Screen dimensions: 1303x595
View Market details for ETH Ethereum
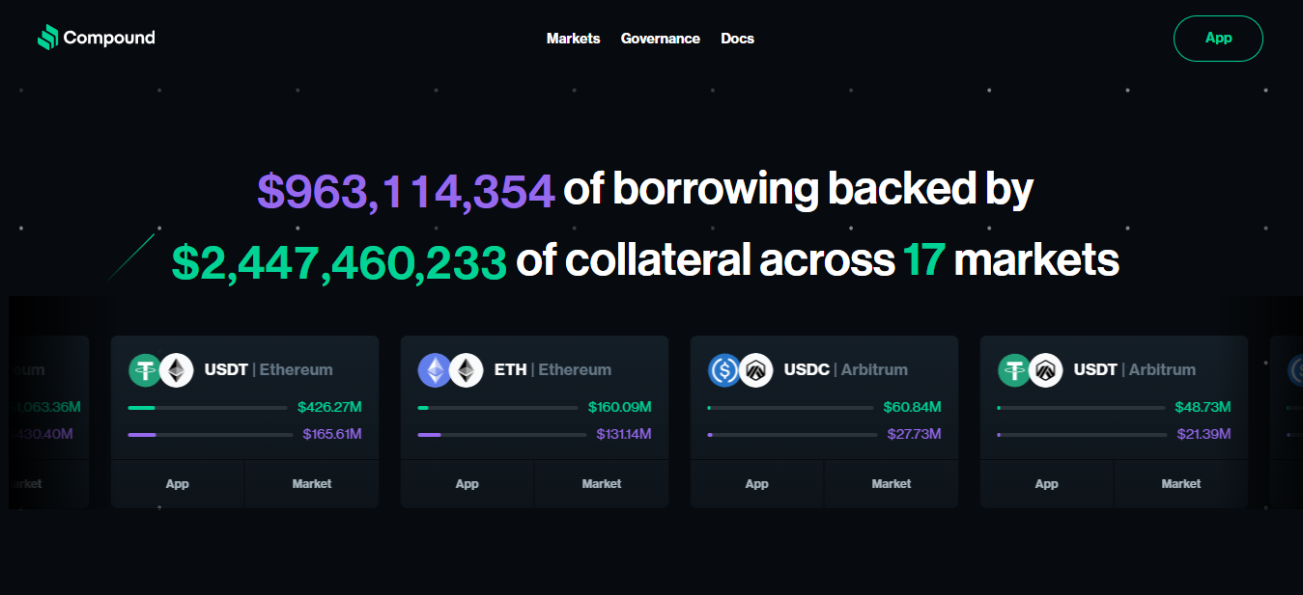[601, 484]
